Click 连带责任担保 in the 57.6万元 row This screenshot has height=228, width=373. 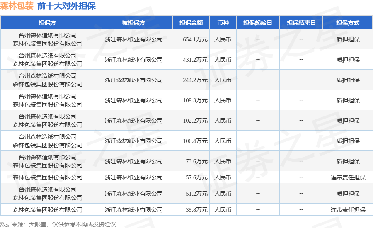coord(348,177)
